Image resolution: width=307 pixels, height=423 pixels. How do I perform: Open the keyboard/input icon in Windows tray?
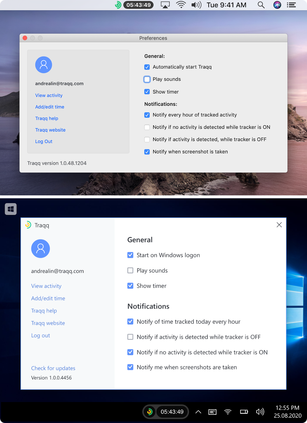[x=212, y=412]
